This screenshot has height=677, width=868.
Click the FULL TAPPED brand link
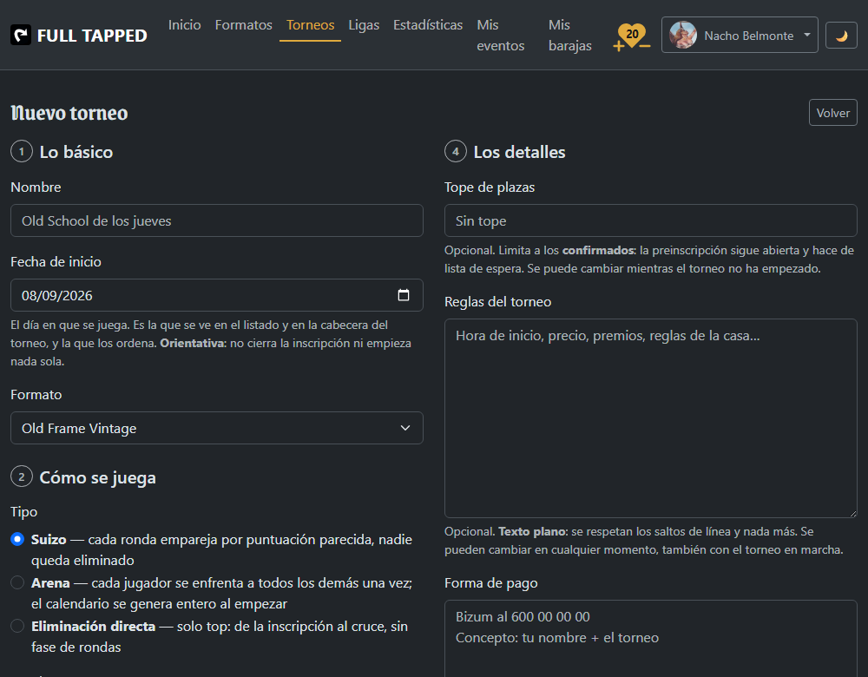[x=79, y=36]
